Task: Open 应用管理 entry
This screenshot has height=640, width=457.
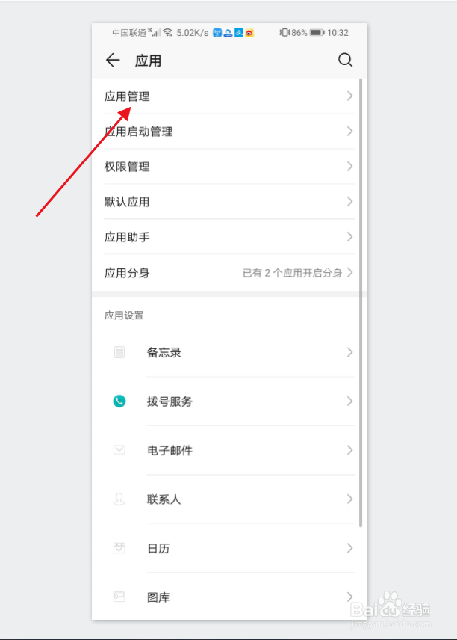Action: (x=229, y=96)
